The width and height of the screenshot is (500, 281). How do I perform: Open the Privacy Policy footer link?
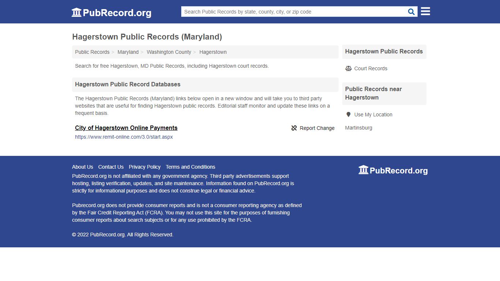pyautogui.click(x=145, y=167)
